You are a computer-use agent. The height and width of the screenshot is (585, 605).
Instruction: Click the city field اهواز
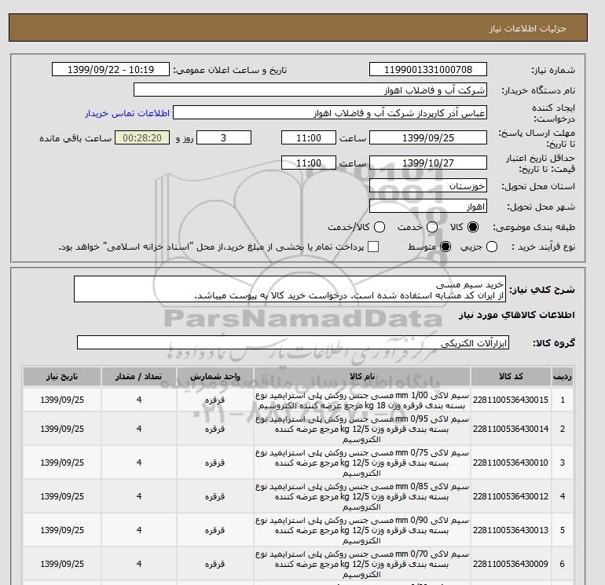(x=428, y=207)
